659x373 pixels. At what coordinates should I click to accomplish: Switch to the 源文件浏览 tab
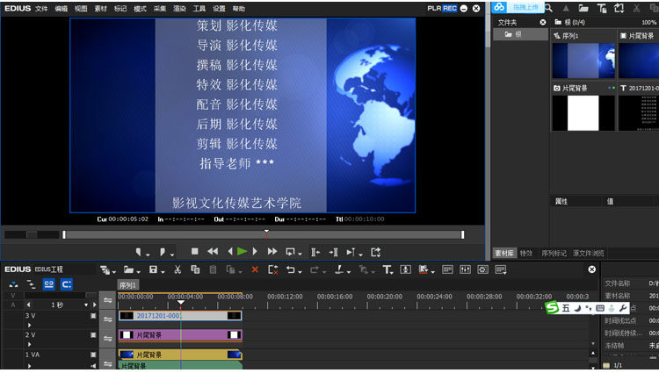coord(589,253)
